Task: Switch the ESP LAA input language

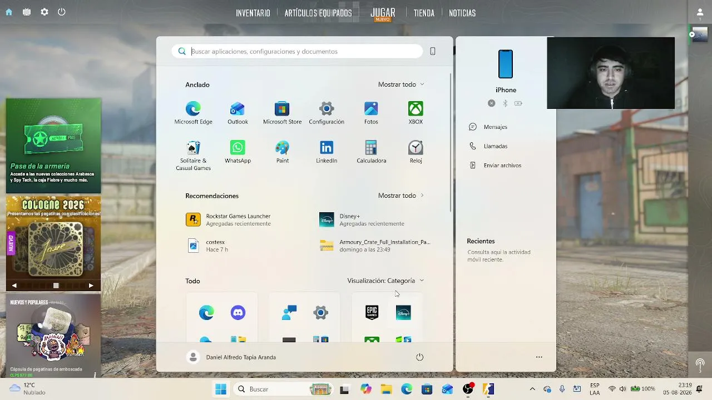Action: pyautogui.click(x=595, y=389)
